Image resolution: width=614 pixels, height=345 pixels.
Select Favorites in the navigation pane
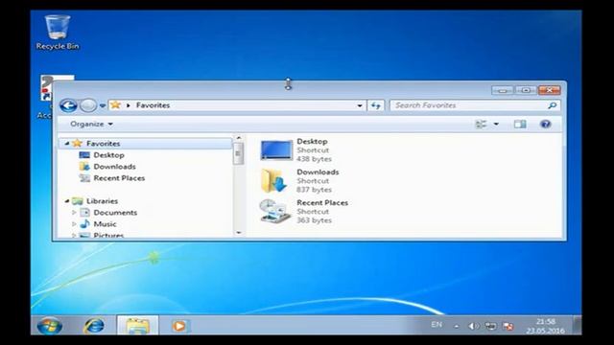tap(103, 144)
